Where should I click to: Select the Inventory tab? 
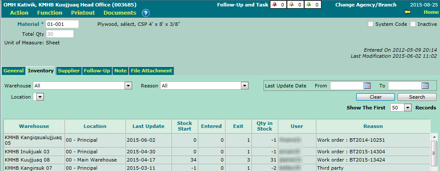[x=41, y=71]
